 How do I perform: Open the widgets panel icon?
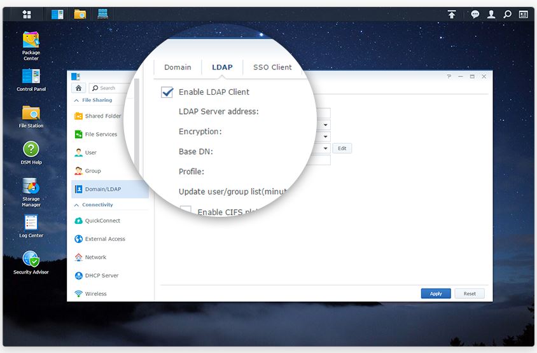(x=523, y=15)
